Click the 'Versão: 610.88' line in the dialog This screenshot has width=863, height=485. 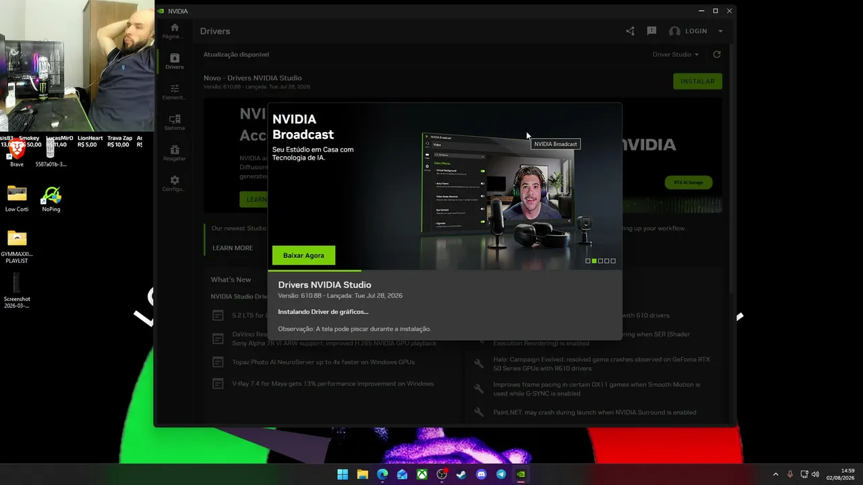(x=340, y=296)
